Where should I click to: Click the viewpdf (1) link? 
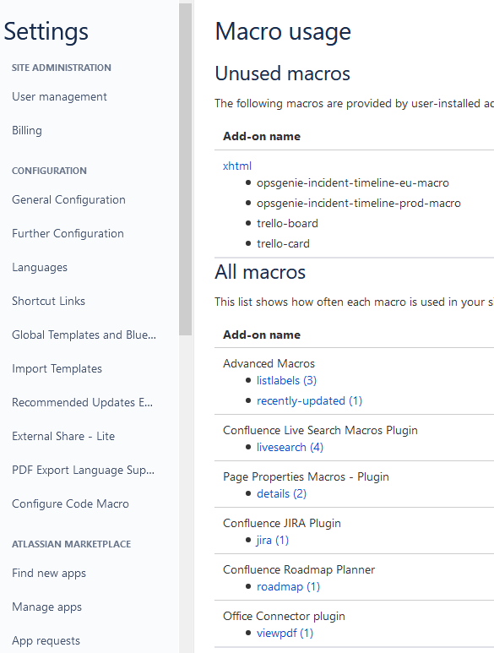[285, 633]
